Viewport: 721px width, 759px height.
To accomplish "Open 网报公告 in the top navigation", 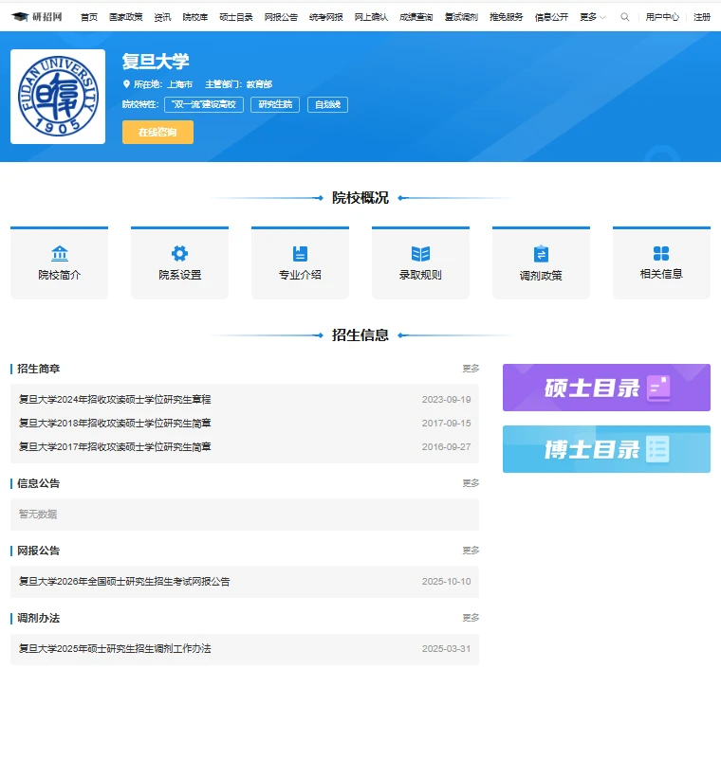I will [281, 17].
